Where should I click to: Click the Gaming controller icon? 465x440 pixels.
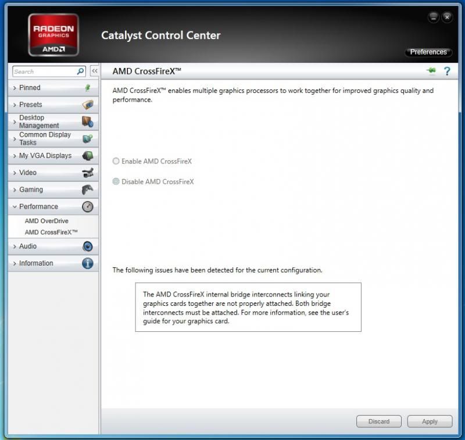[88, 189]
